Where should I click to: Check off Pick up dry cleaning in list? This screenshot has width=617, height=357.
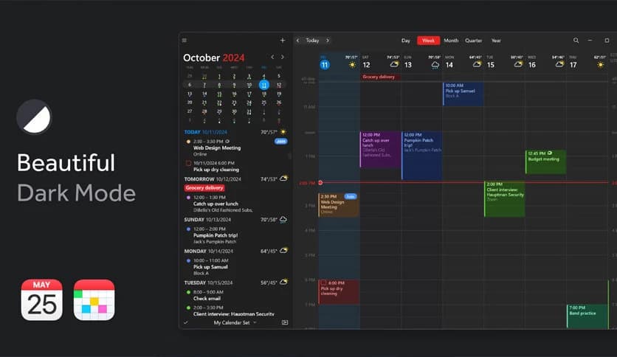click(x=188, y=163)
